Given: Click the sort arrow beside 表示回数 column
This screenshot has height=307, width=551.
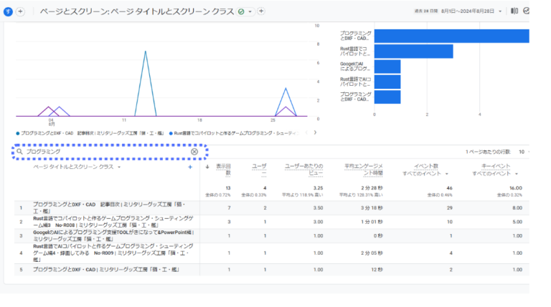Looking at the screenshot, I should coord(208,167).
